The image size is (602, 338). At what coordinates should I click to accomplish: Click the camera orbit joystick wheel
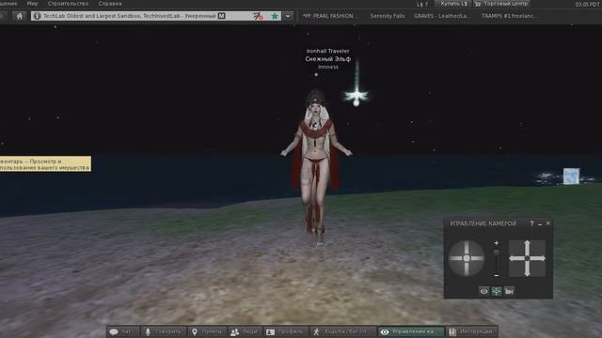click(x=467, y=258)
